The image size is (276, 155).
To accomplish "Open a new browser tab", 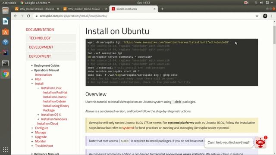I will click(162, 9).
